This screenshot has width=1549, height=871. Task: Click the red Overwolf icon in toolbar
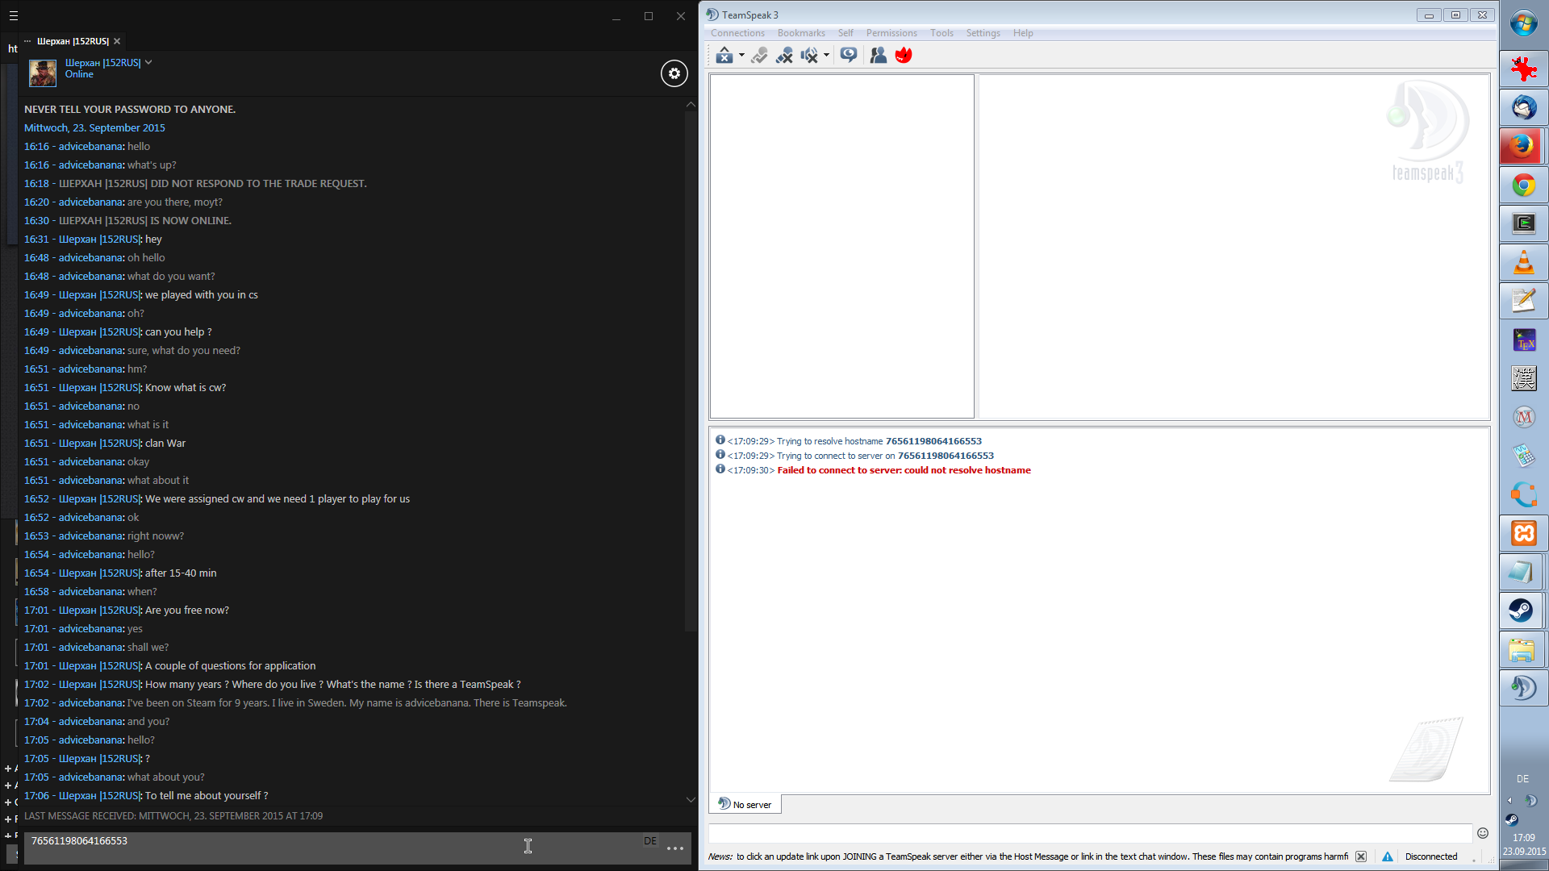904,55
